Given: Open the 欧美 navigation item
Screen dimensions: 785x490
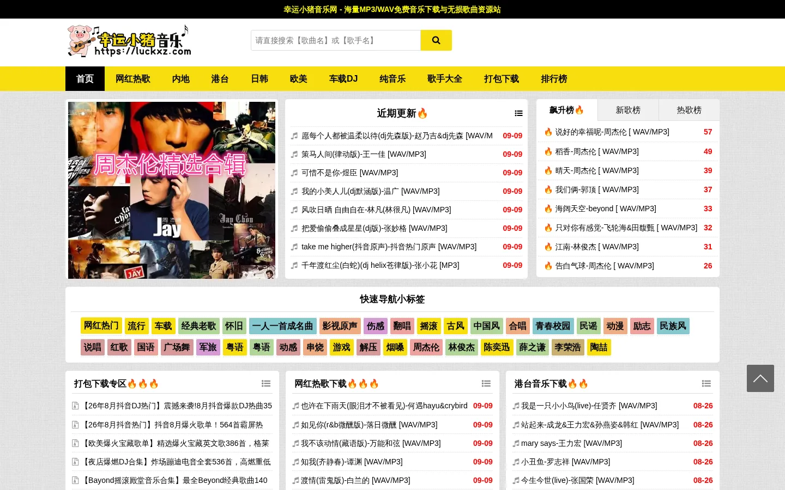Looking at the screenshot, I should tap(299, 79).
